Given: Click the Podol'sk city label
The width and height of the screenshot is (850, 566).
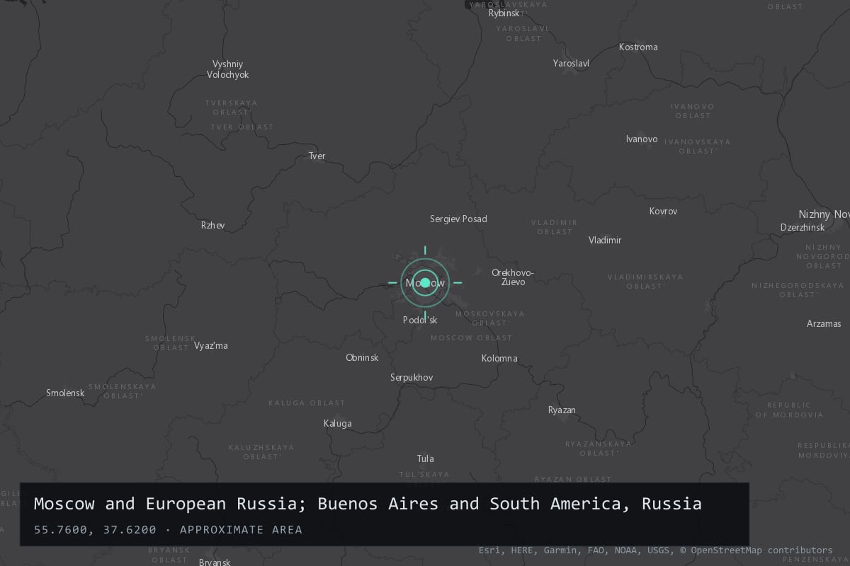Looking at the screenshot, I should click(x=420, y=320).
